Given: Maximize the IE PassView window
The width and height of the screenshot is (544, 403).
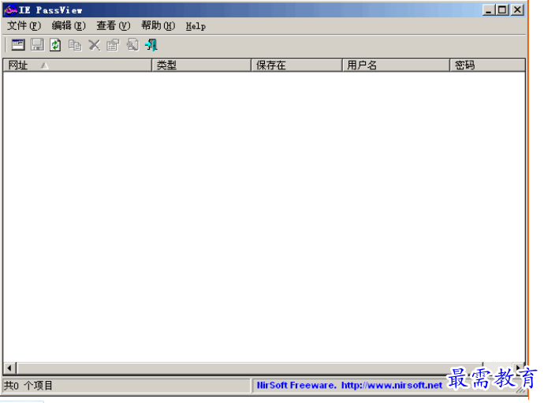Looking at the screenshot, I should pyautogui.click(x=502, y=9).
